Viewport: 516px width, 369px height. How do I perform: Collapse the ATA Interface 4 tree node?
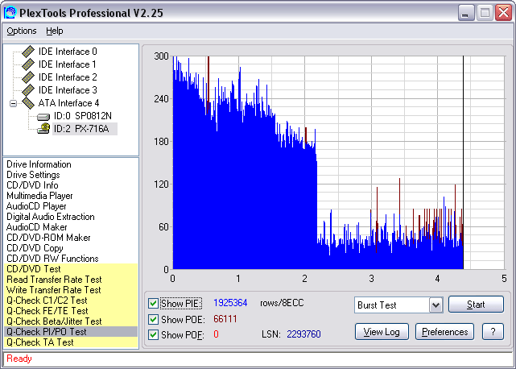click(x=13, y=103)
